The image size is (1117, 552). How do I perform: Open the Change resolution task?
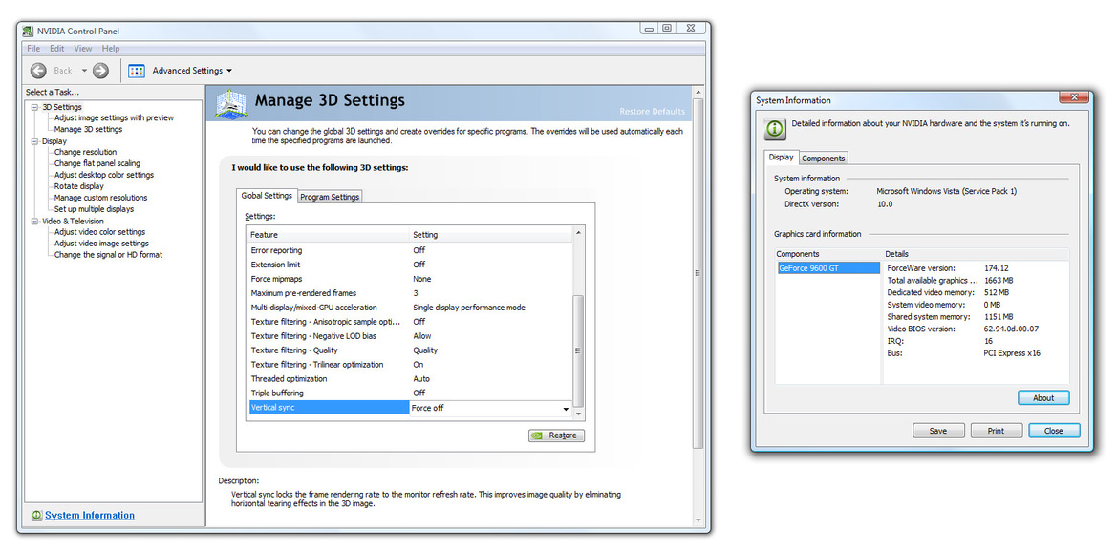[x=85, y=153]
